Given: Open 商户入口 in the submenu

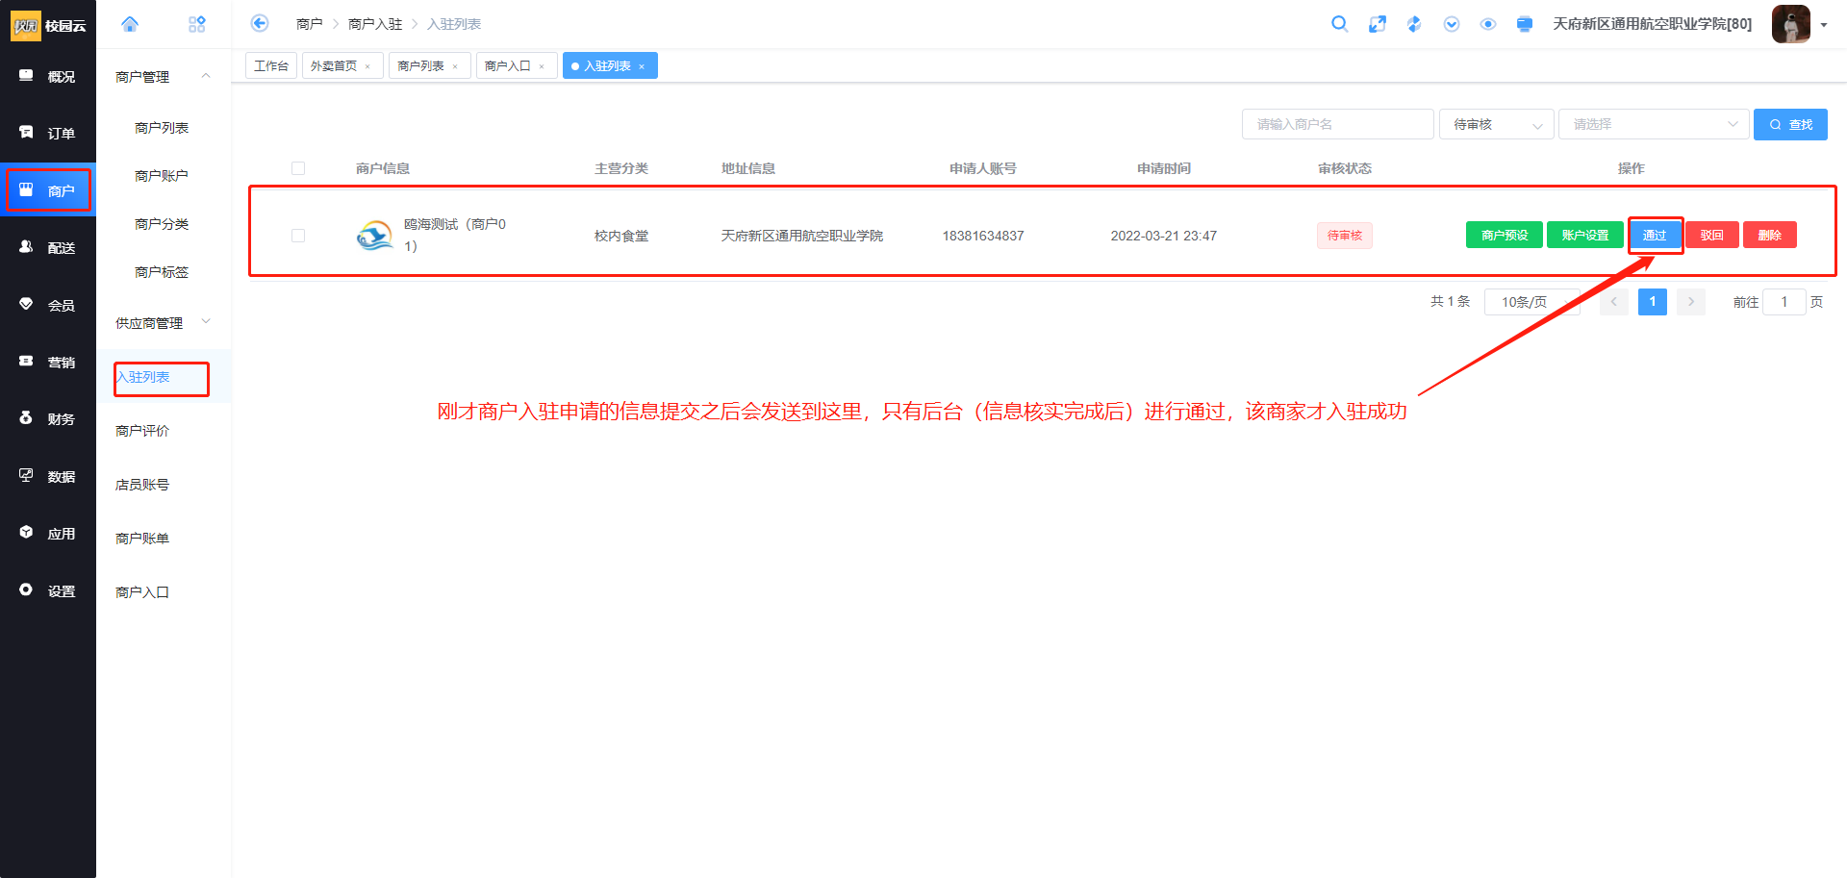Looking at the screenshot, I should (x=142, y=592).
